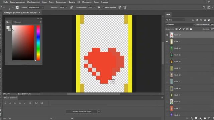Click the Шкала времени timeline tab
The image size is (214, 120).
(x=10, y=98)
